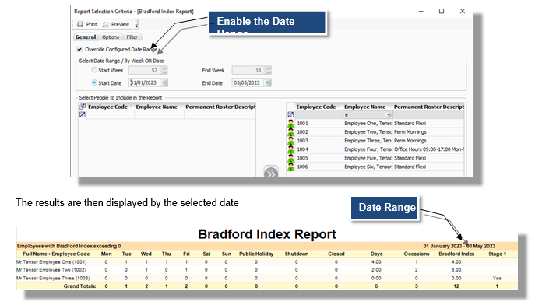
Task: Click the 'Grand Totals:' label in report
Action: 79,286
